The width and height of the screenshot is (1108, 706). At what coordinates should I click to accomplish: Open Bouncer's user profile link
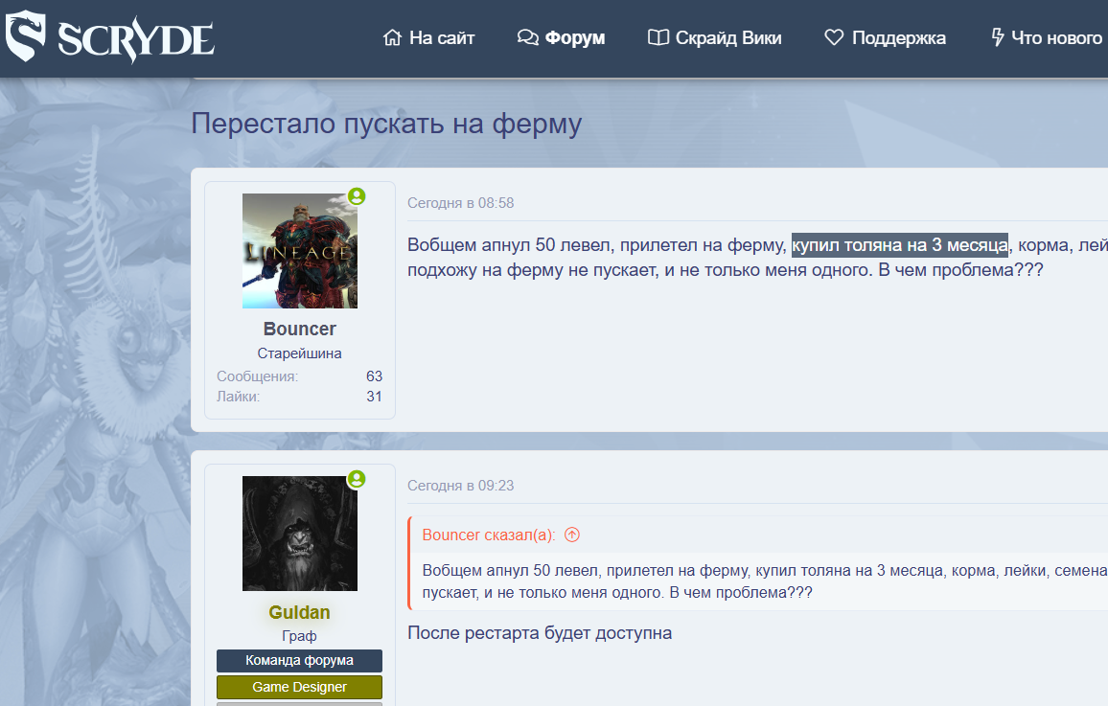click(300, 329)
